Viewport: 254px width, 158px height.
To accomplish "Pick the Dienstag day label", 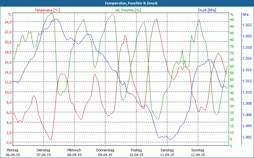I will (x=43, y=150).
